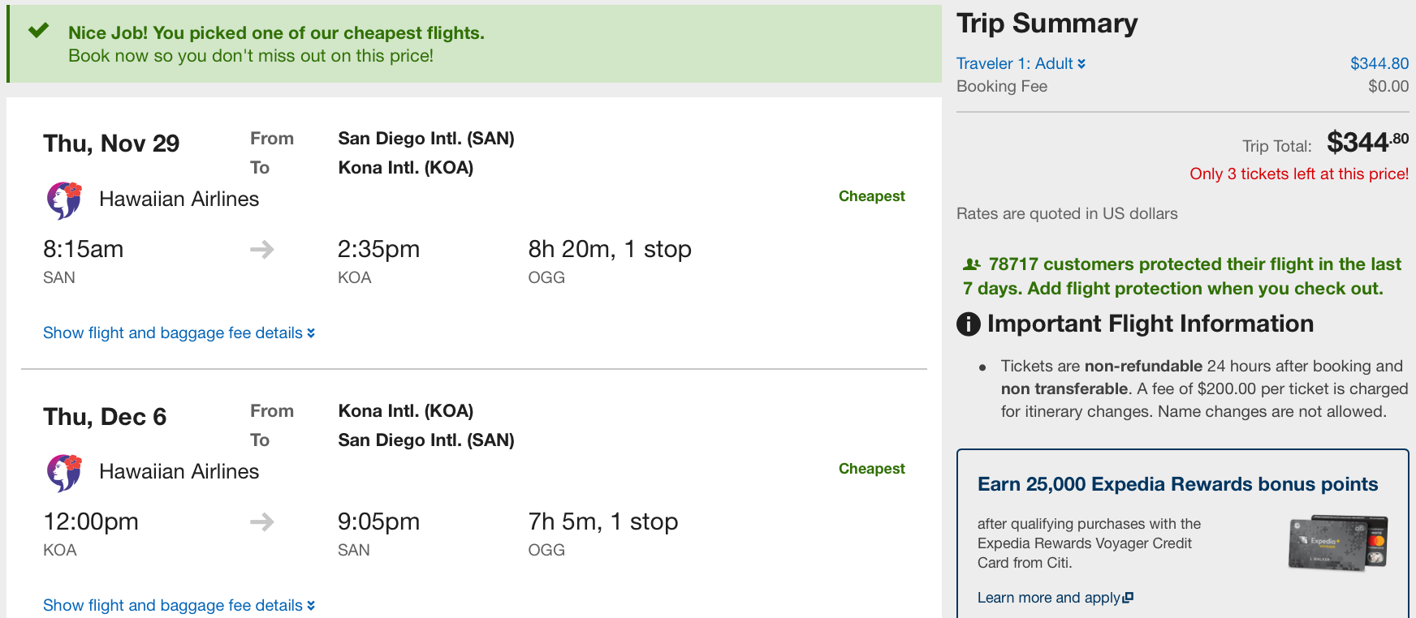Show flight and baggage details for Dec 6
This screenshot has height=618, width=1416.
click(179, 605)
